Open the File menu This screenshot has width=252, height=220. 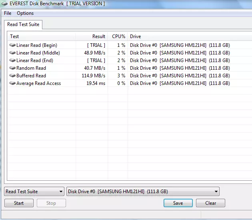point(8,13)
